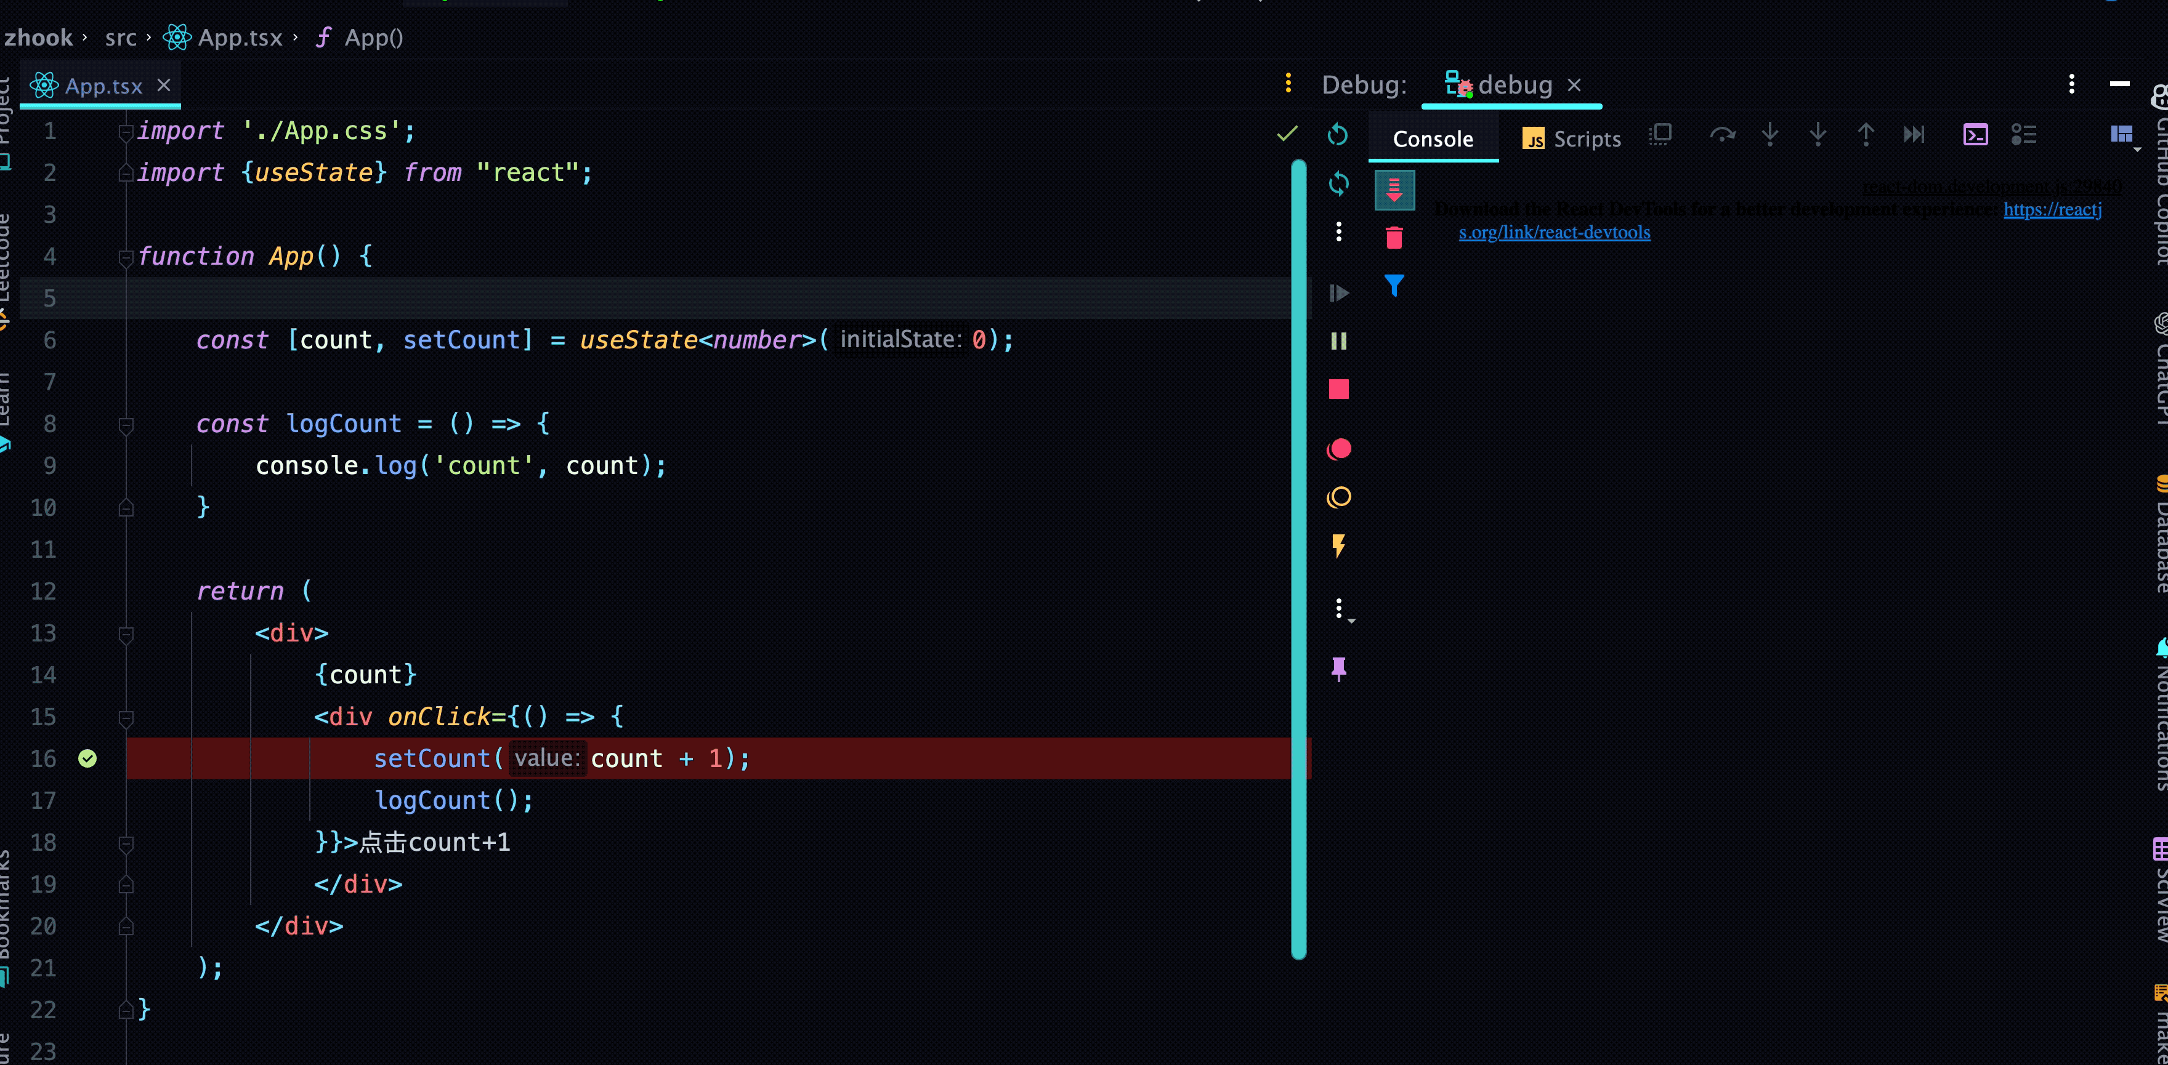
Task: Collapse the App function fold on line 4
Action: tap(126, 257)
